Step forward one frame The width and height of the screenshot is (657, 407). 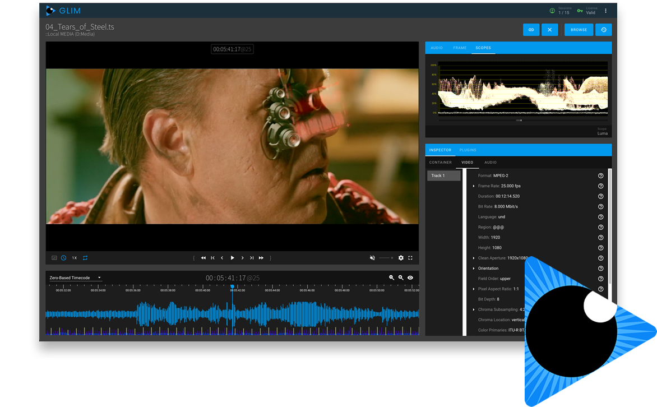tap(242, 258)
